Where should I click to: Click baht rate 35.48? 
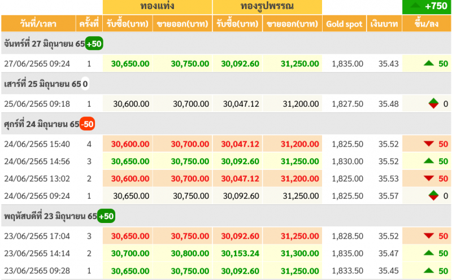[389, 104]
